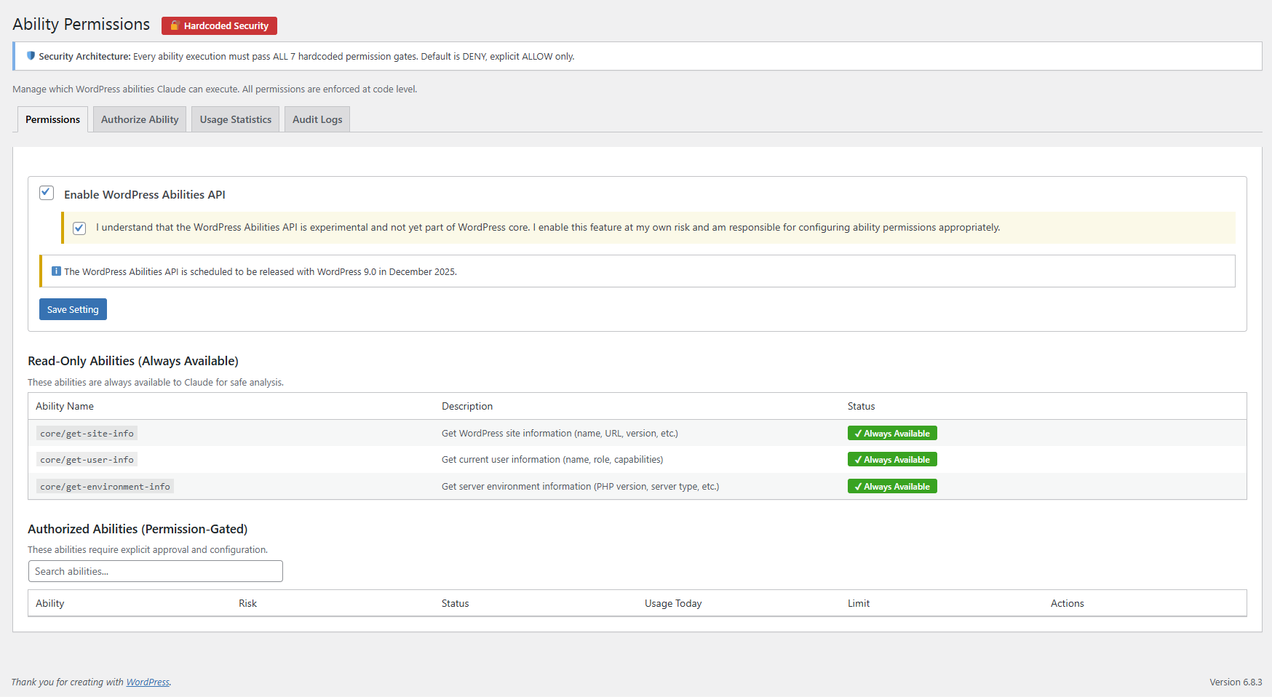This screenshot has height=697, width=1272.
Task: View the Audit Logs tab
Action: pos(317,120)
